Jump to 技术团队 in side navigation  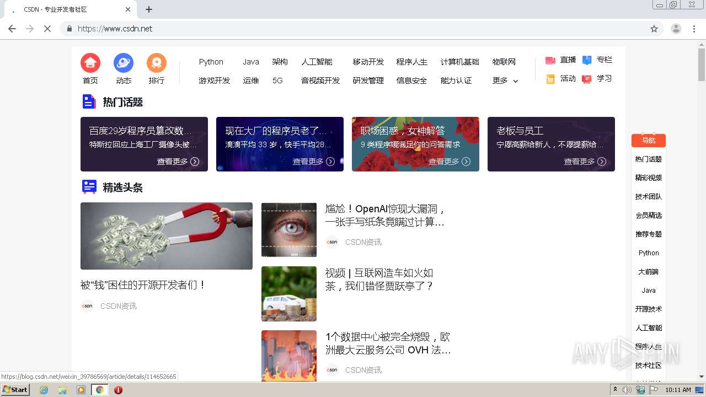pyautogui.click(x=649, y=197)
